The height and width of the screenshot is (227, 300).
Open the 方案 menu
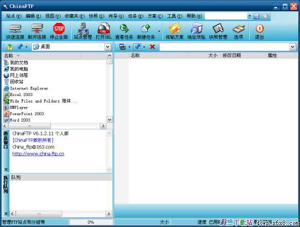pos(155,16)
